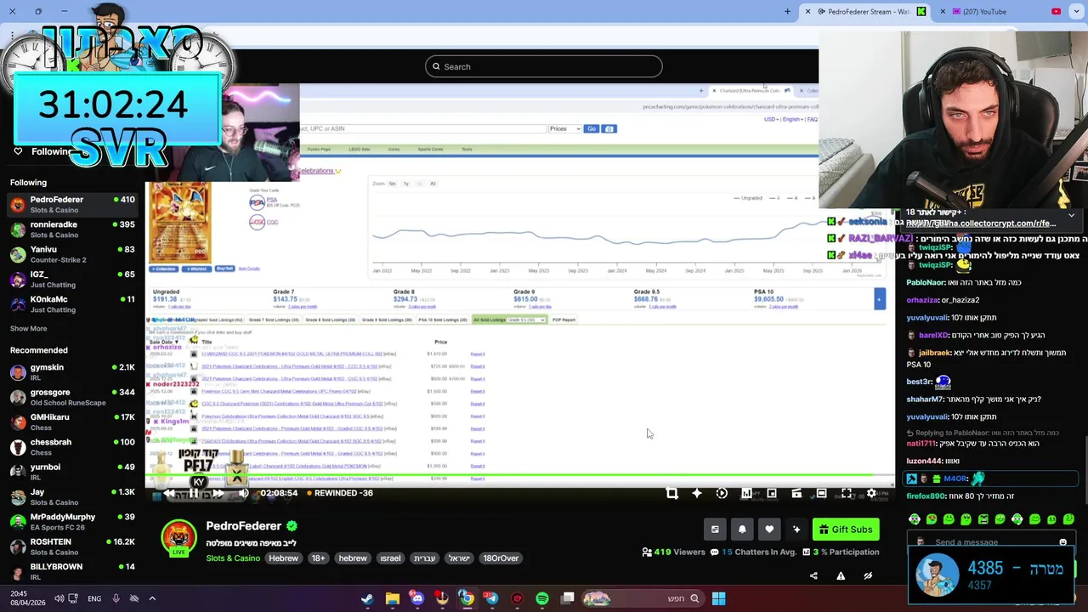Open chessbrah recommended channel
The height and width of the screenshot is (612, 1088).
click(72, 447)
